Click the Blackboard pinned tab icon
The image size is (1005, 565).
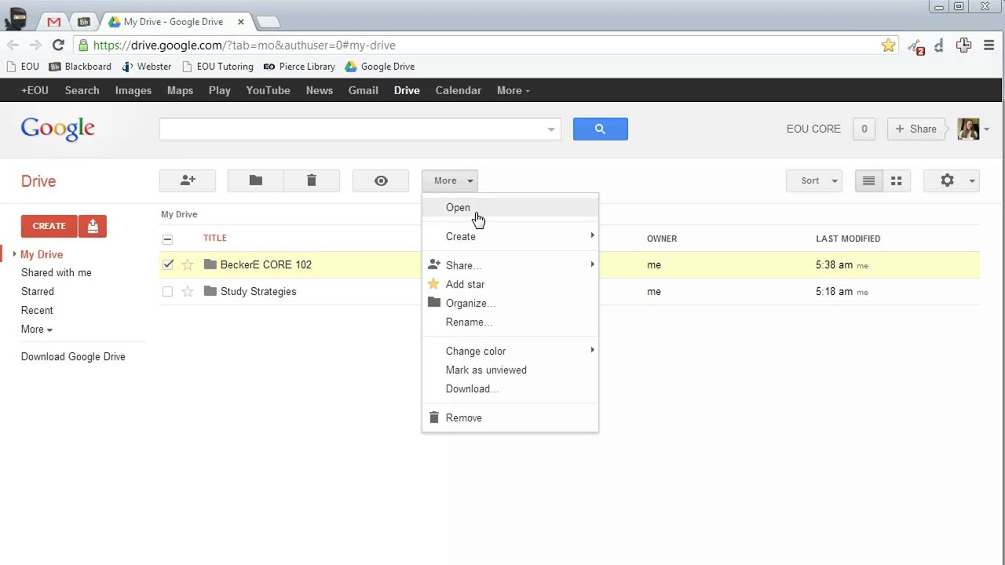coord(84,22)
